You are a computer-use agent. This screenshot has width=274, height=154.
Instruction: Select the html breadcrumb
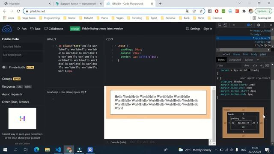pos(245,54)
